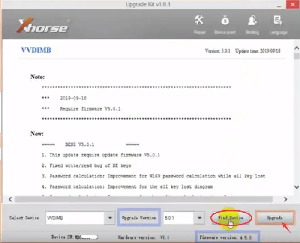Click the horizontal scrollbar right arrow
The image size is (300, 243).
coord(285,199)
